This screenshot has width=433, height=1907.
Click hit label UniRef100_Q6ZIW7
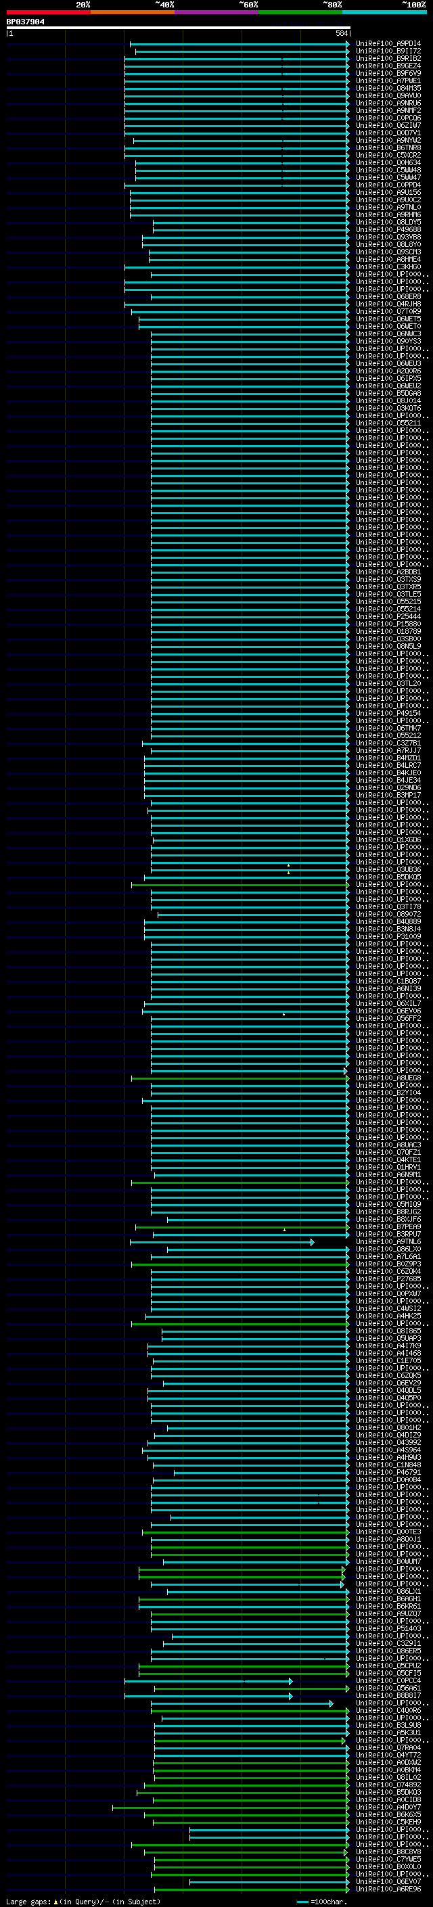388,126
